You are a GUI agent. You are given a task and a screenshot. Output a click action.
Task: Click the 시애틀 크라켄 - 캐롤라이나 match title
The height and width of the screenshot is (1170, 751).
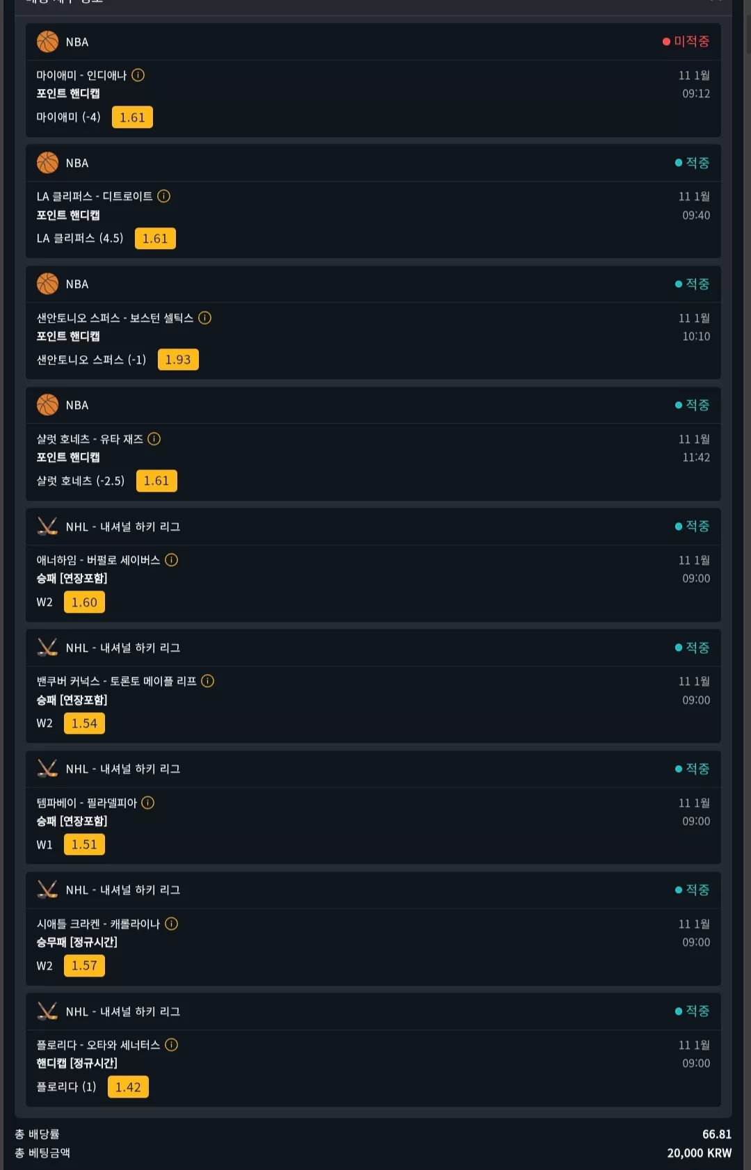[98, 924]
